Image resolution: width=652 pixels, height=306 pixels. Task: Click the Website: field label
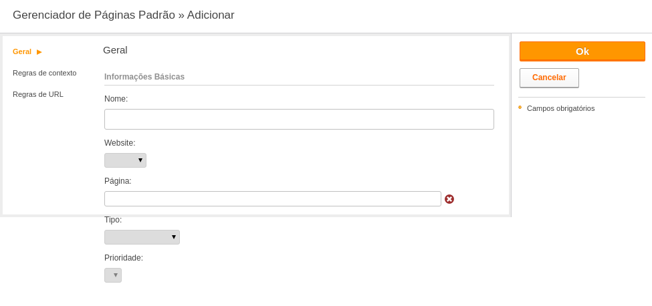[x=120, y=143]
